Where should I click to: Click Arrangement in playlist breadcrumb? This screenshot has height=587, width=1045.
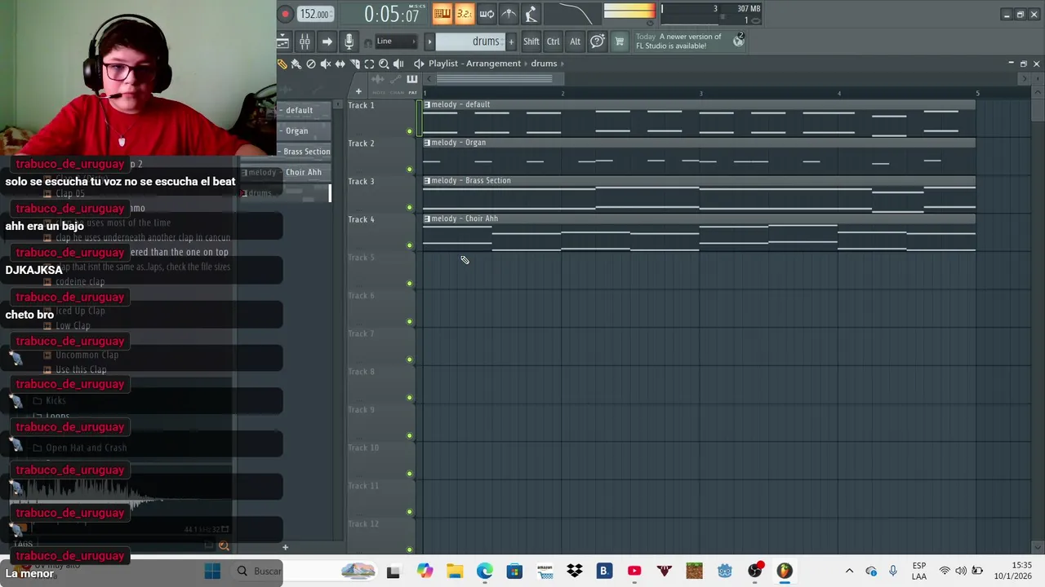pyautogui.click(x=493, y=64)
